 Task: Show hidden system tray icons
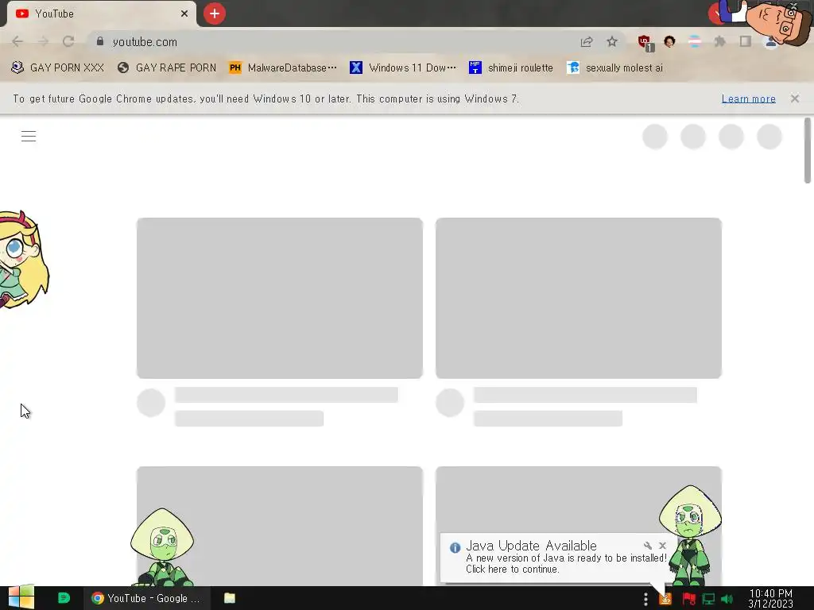pos(645,599)
